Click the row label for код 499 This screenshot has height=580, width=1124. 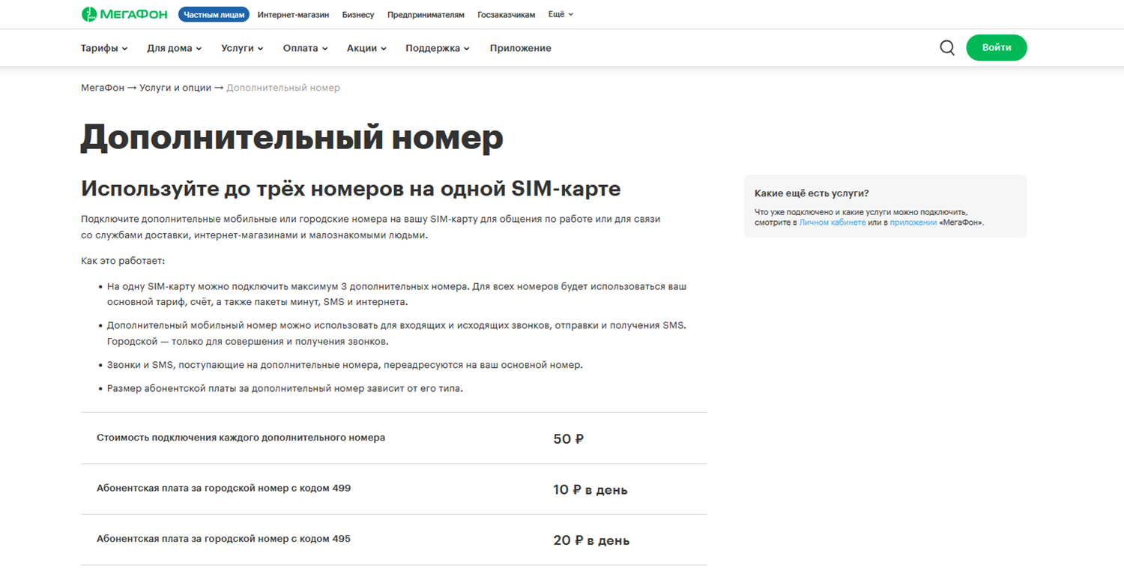point(223,488)
